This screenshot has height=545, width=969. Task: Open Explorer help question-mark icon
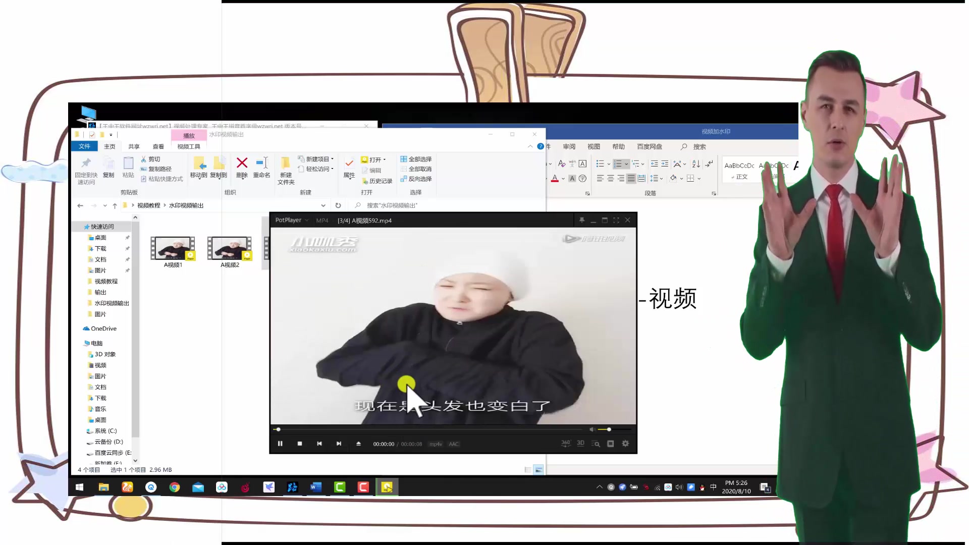(541, 146)
